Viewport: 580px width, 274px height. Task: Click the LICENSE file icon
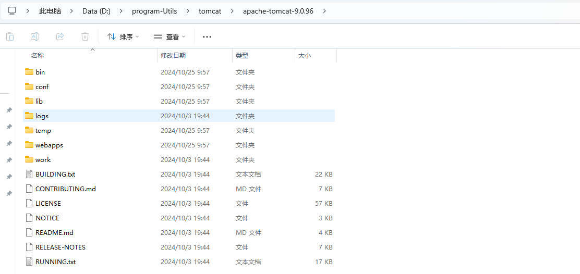coord(29,203)
